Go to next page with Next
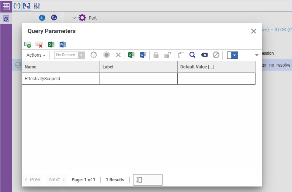292x192 pixels. (x=57, y=179)
